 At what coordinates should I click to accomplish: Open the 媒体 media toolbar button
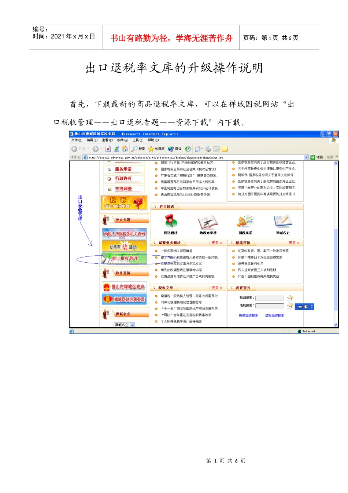pos(175,149)
